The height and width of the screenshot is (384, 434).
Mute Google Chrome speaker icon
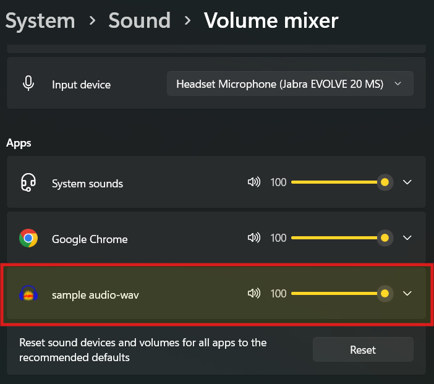(253, 238)
